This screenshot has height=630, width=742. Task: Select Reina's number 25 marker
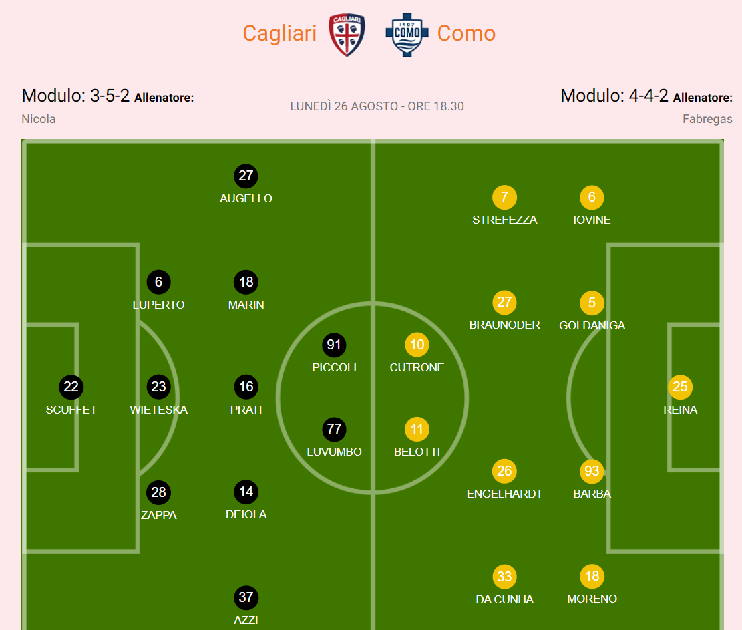click(680, 387)
